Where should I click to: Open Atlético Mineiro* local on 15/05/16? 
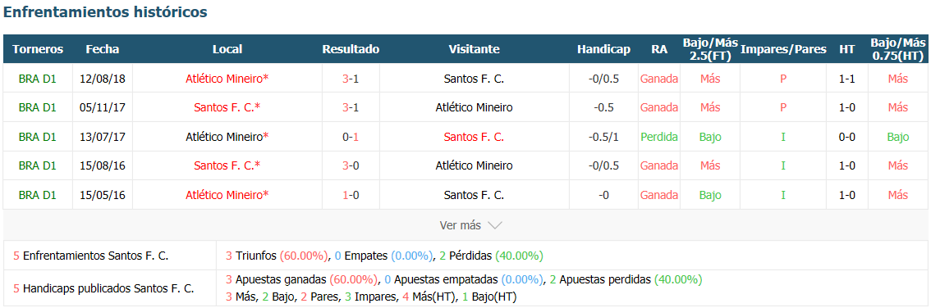coord(227,195)
